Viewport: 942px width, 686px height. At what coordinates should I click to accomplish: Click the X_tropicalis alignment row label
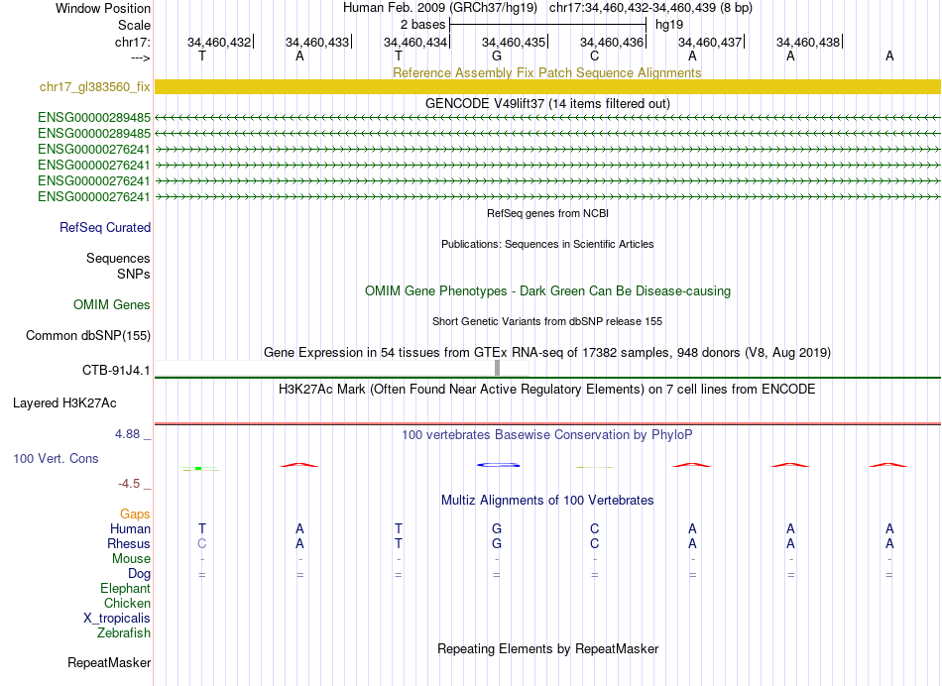[117, 619]
